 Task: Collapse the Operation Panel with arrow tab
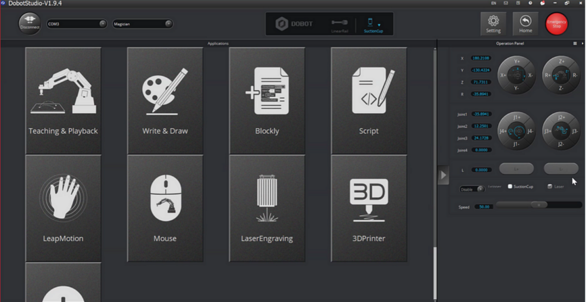point(443,175)
